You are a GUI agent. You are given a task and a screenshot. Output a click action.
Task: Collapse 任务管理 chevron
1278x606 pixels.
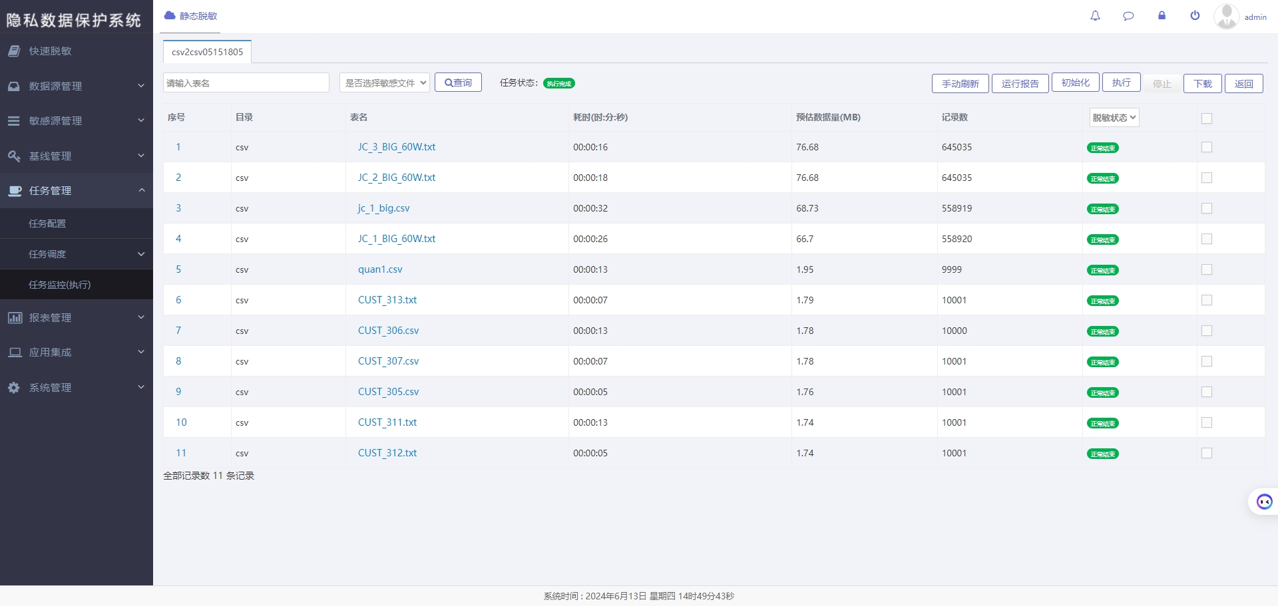141,190
